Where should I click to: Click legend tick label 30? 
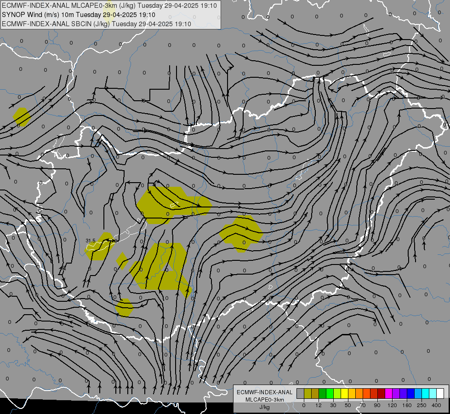(333, 405)
